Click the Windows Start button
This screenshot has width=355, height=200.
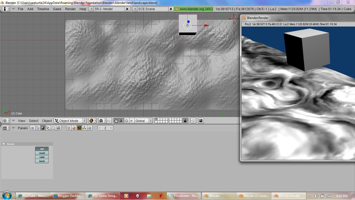[x=6, y=196]
